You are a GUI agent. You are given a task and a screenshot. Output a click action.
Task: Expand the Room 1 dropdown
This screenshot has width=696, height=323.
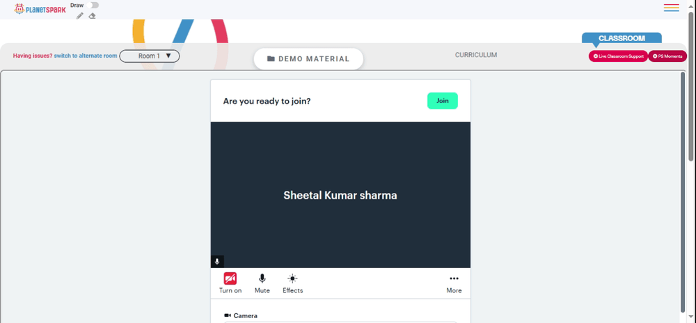(x=150, y=56)
